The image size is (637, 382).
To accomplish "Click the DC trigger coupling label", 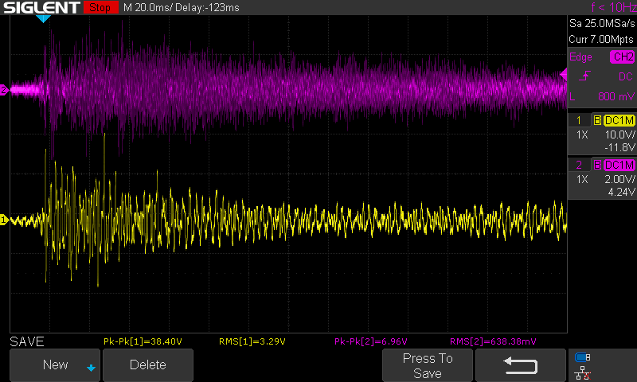I will pyautogui.click(x=626, y=76).
